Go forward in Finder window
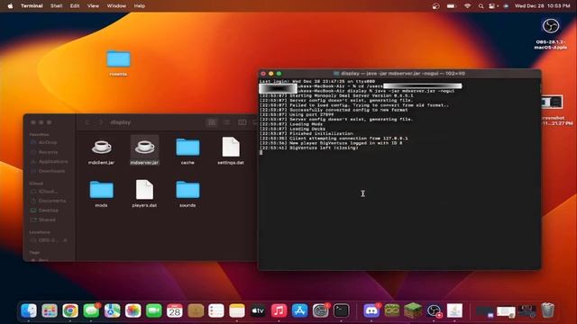The width and height of the screenshot is (577, 324). pyautogui.click(x=100, y=122)
